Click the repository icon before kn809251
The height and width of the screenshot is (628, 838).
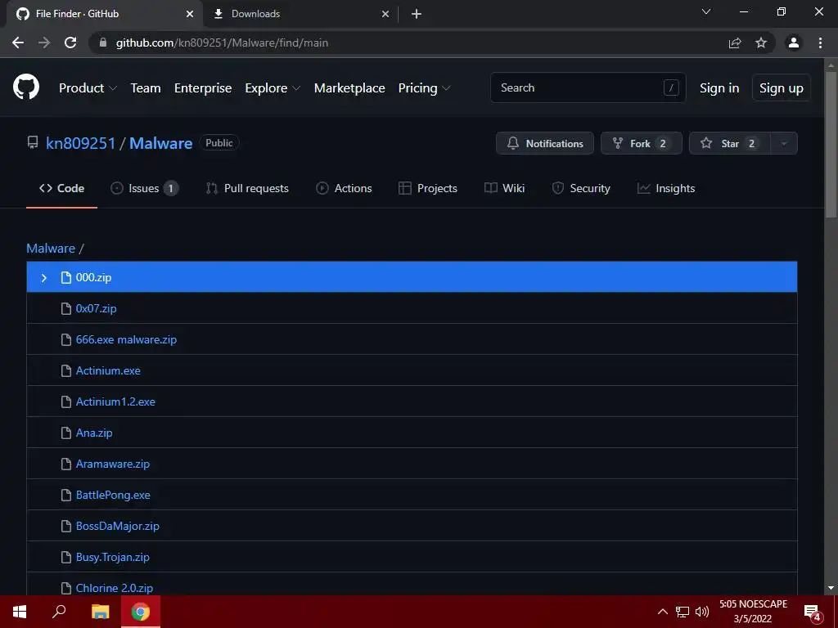tap(33, 142)
